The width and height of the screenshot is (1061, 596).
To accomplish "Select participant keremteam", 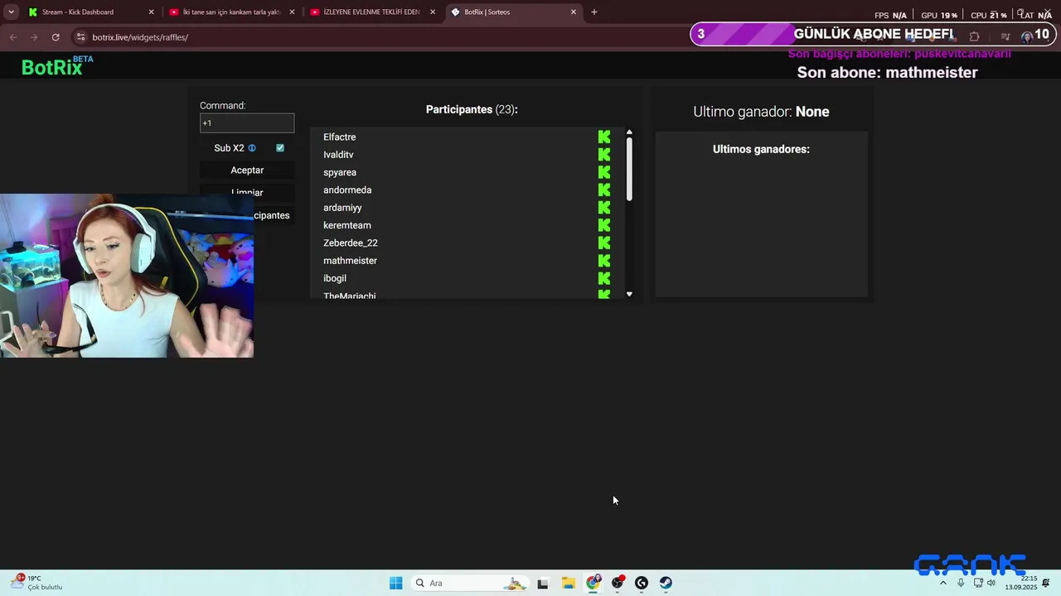I will tap(347, 225).
